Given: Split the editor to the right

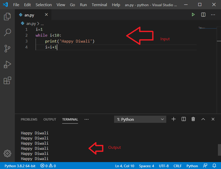Looking at the screenshot, I should click(203, 15).
